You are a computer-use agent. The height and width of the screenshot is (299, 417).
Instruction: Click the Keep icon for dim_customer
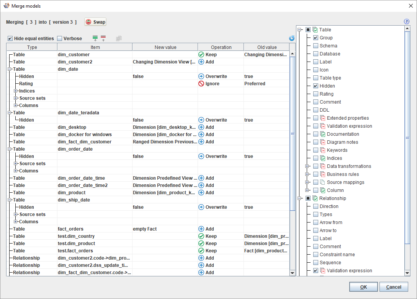point(201,55)
